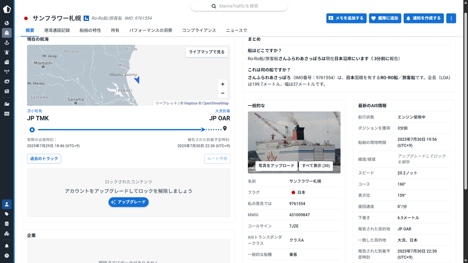Click the search magnifier icon
This screenshot has width=468, height=263.
(214, 6)
